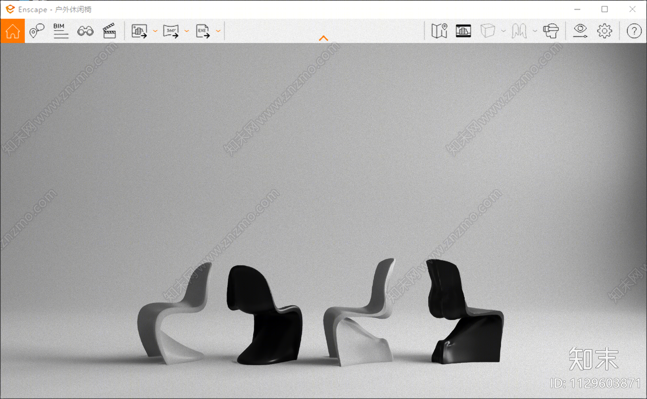647x399 pixels.
Task: Expand the EXE export dropdown arrow
Action: coord(218,31)
